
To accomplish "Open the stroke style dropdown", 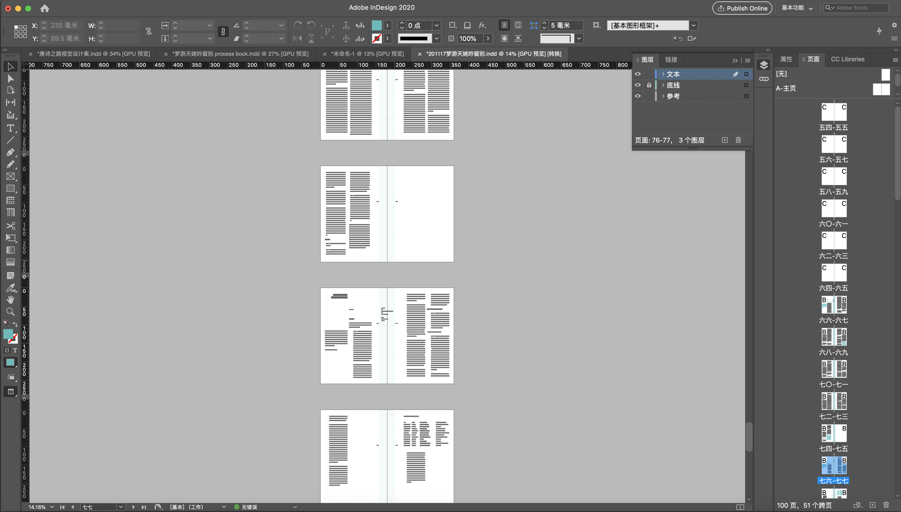I will [436, 38].
